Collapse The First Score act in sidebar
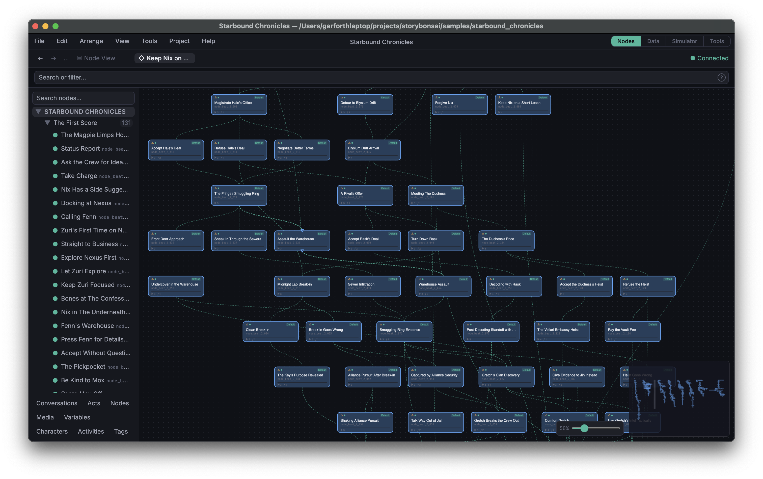The width and height of the screenshot is (763, 479). click(47, 123)
